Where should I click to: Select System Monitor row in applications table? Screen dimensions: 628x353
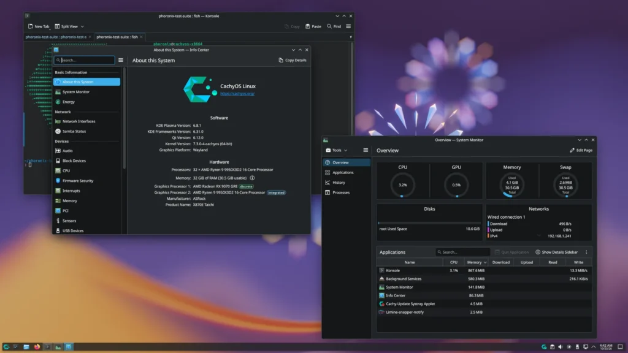(x=484, y=287)
